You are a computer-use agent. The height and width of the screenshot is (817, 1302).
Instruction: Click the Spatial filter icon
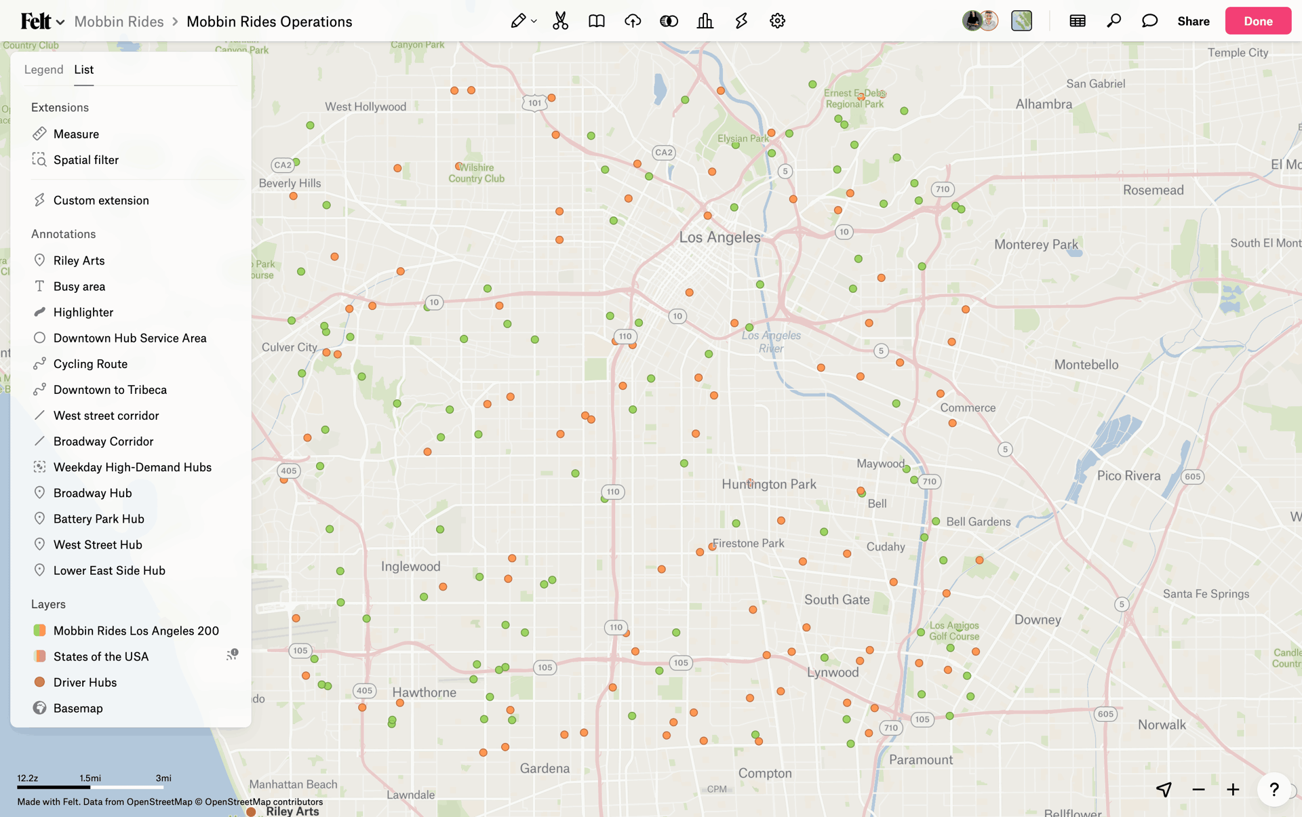pos(39,159)
